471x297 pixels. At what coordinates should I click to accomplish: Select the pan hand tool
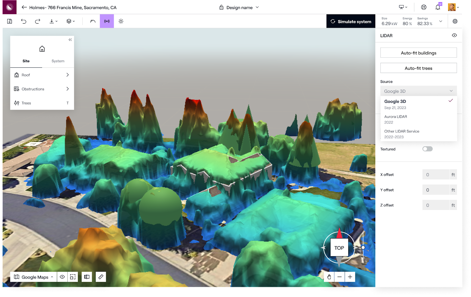point(329,277)
